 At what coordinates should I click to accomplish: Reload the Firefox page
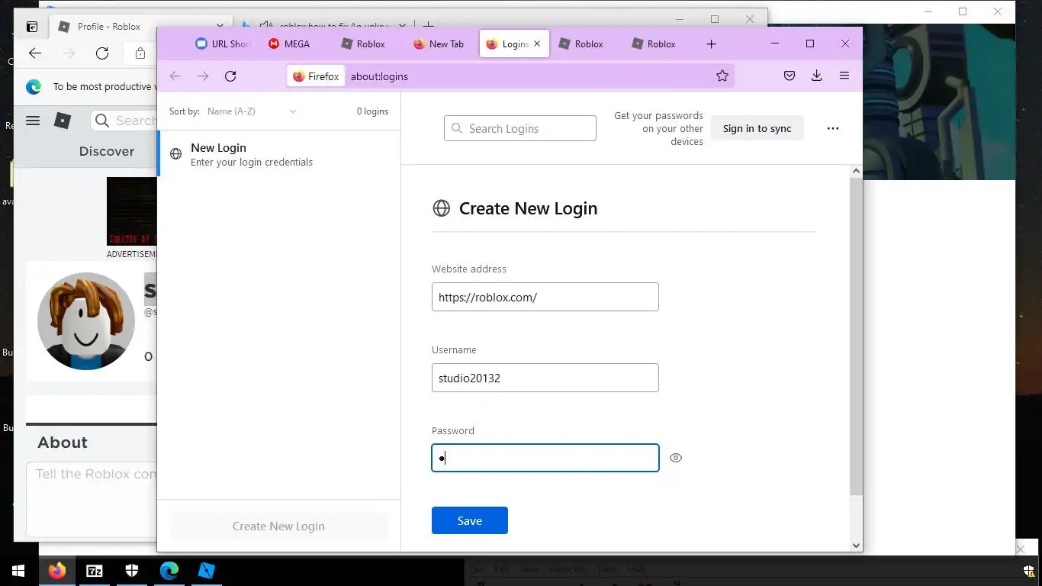(x=230, y=76)
